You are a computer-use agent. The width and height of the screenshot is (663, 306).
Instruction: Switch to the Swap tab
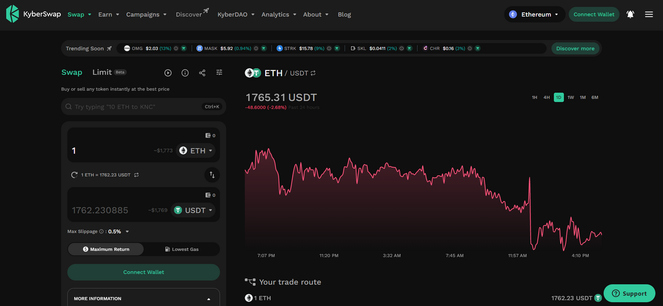tap(72, 72)
